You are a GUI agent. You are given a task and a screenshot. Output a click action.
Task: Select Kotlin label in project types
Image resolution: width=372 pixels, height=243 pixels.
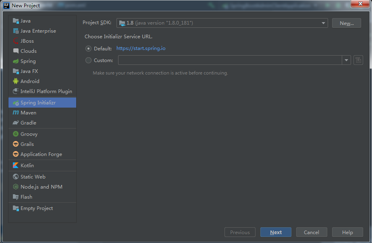(x=27, y=165)
